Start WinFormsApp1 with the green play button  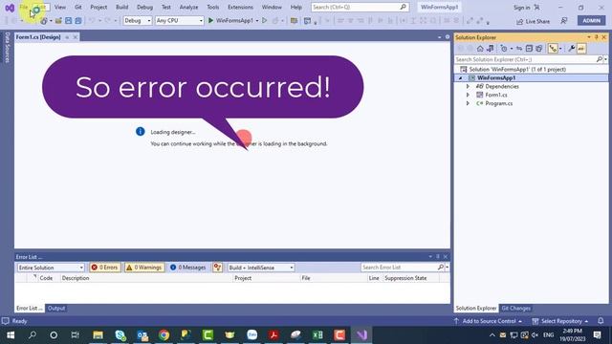[x=210, y=20]
